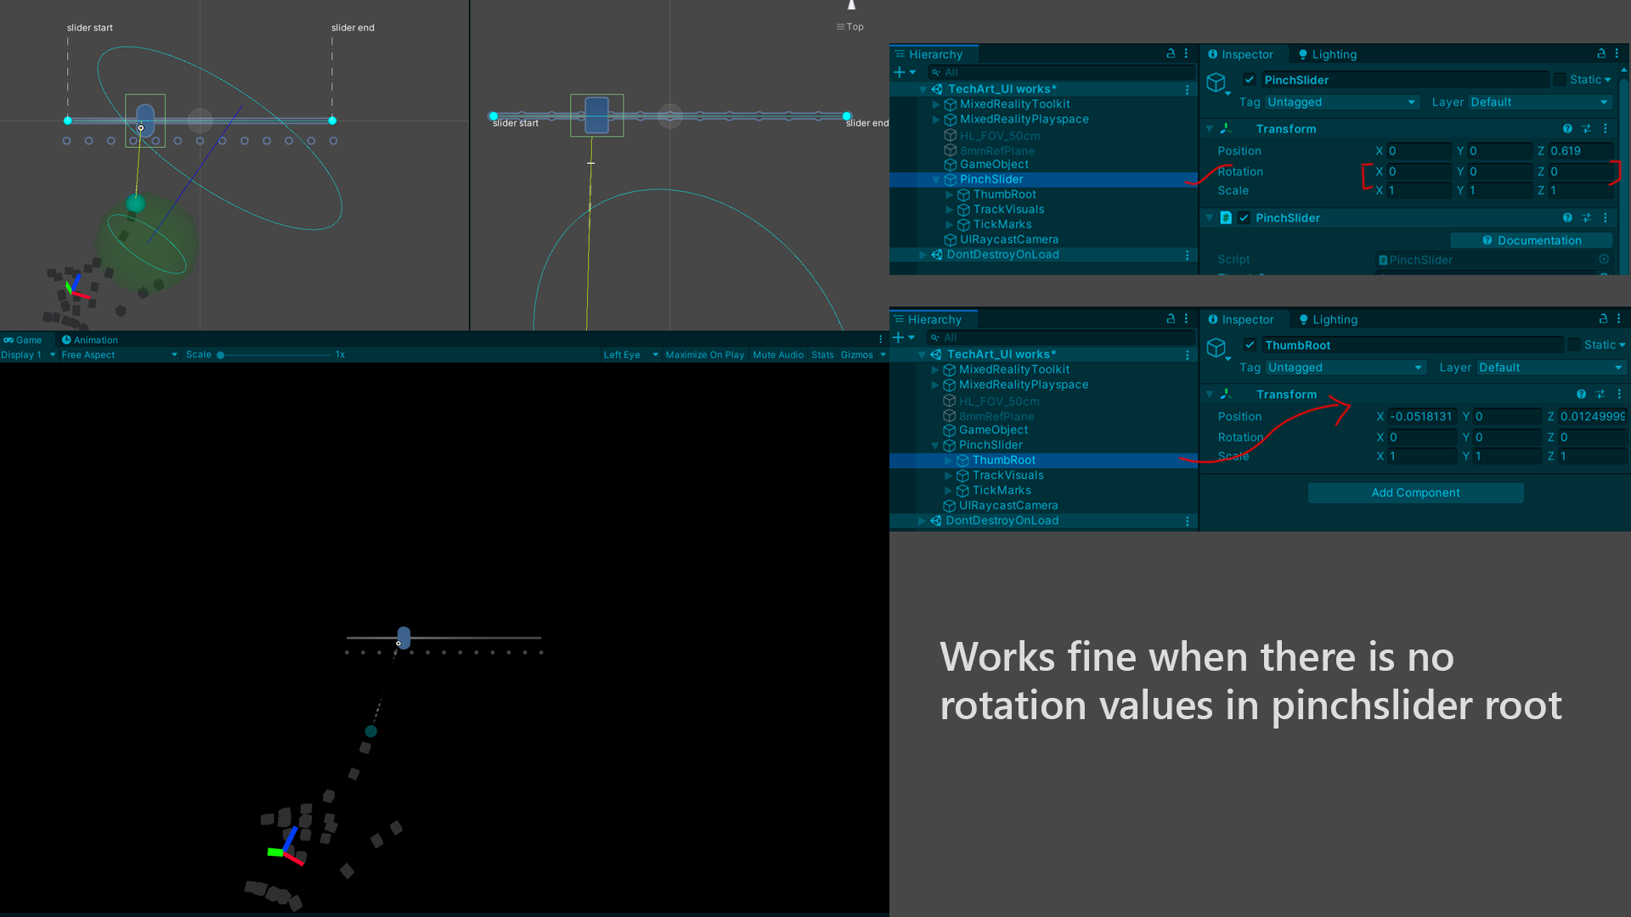Click the Documentation button on PinchSlider
This screenshot has height=917, width=1631.
1531,240
